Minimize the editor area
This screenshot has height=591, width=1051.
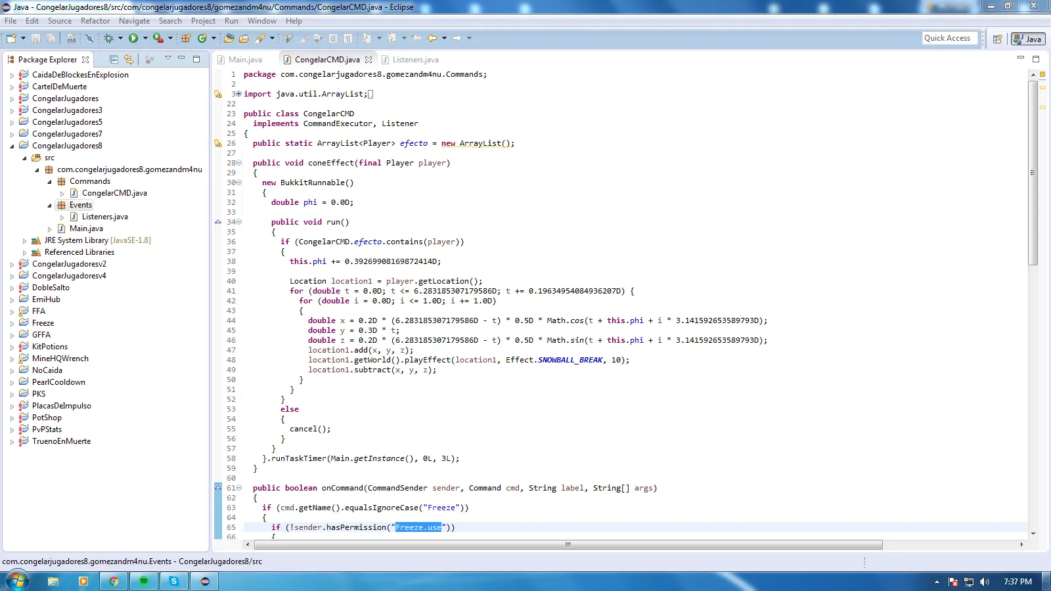pos(1021,58)
